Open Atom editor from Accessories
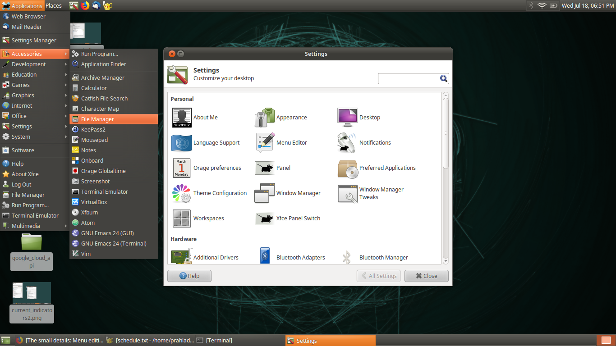The height and width of the screenshot is (346, 616). click(x=114, y=223)
